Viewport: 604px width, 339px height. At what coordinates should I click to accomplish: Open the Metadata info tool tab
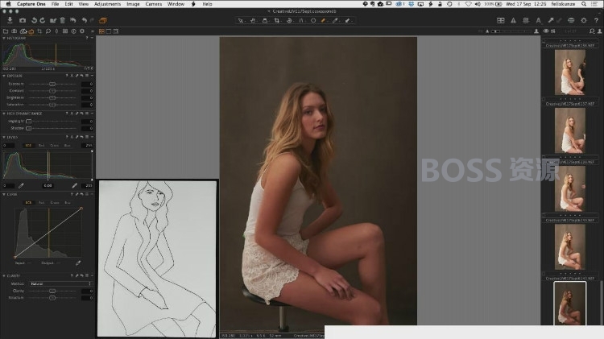point(73,31)
